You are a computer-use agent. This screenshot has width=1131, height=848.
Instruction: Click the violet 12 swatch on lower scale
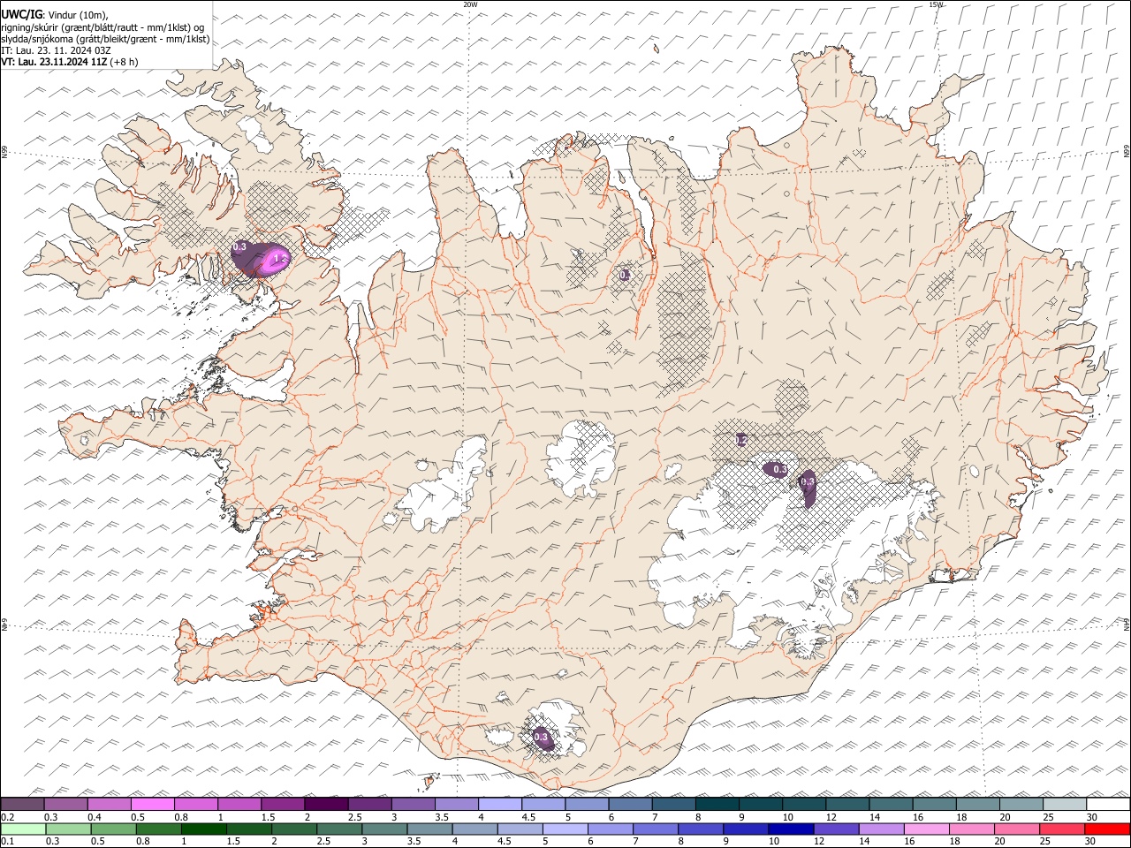835,829
